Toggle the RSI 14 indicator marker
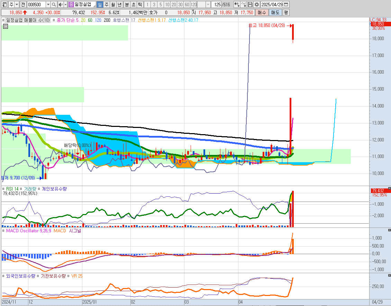 (3, 189)
